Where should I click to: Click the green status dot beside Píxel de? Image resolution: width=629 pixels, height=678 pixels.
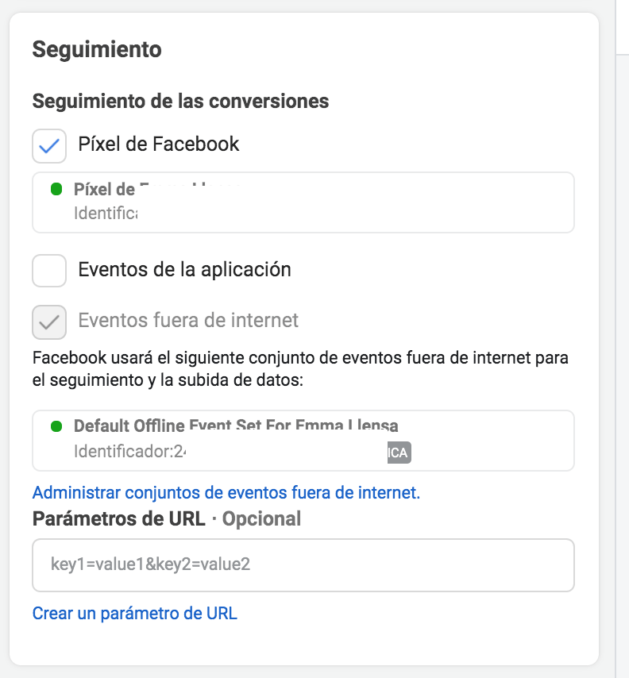pos(56,190)
